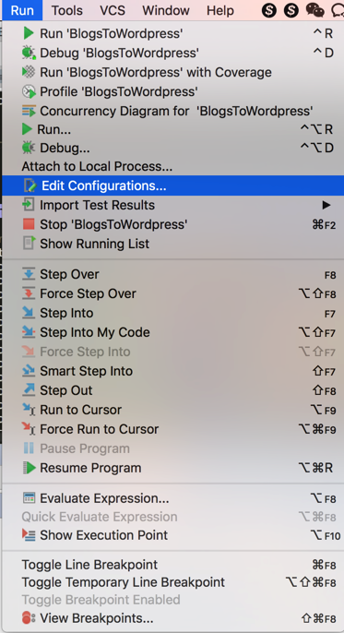Expand Import Test Results submenu arrow
The image size is (344, 633).
tap(326, 205)
